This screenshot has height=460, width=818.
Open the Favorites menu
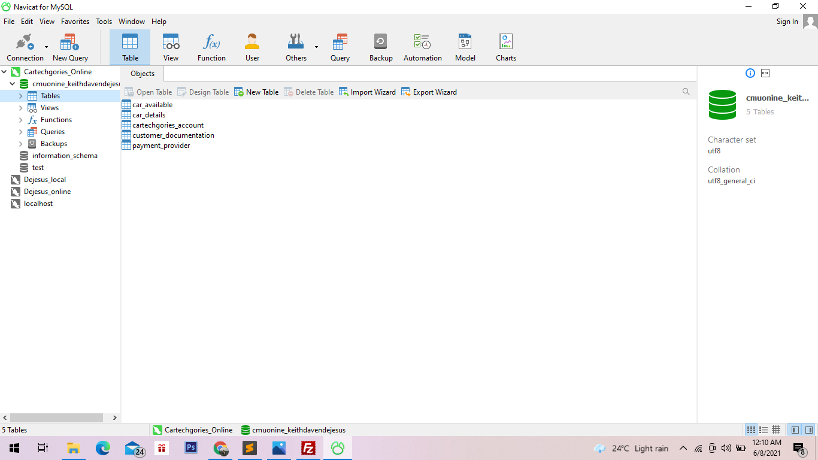pos(75,22)
